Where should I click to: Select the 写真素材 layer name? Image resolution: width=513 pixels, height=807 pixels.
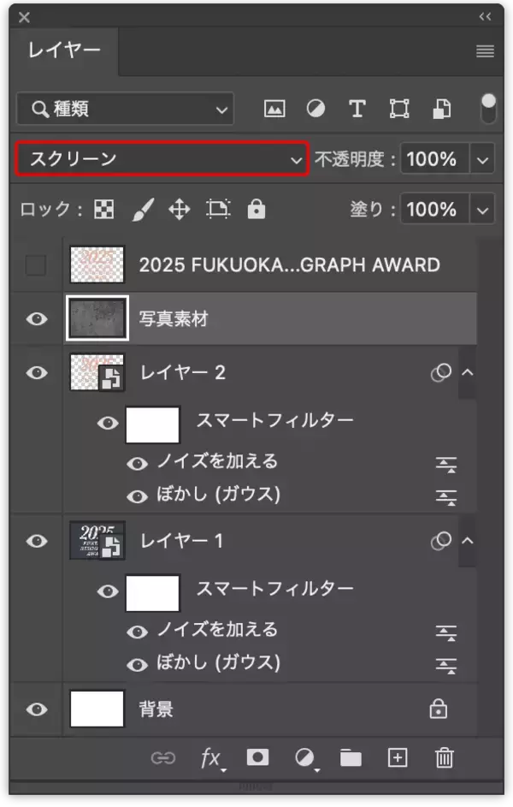(174, 318)
